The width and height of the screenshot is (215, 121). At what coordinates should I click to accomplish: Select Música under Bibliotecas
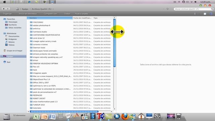11,42
